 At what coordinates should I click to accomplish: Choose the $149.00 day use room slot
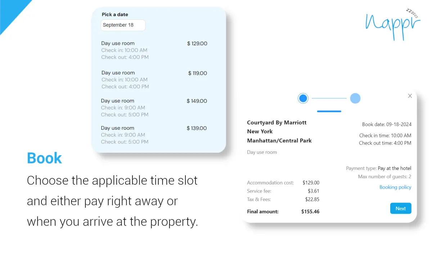pyautogui.click(x=154, y=107)
